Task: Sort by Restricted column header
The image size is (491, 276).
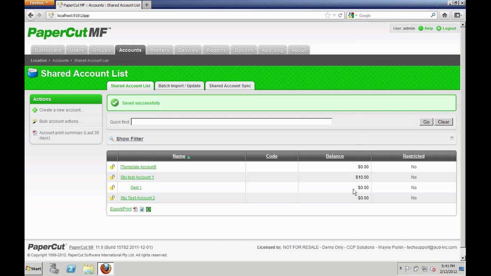Action: tap(414, 156)
